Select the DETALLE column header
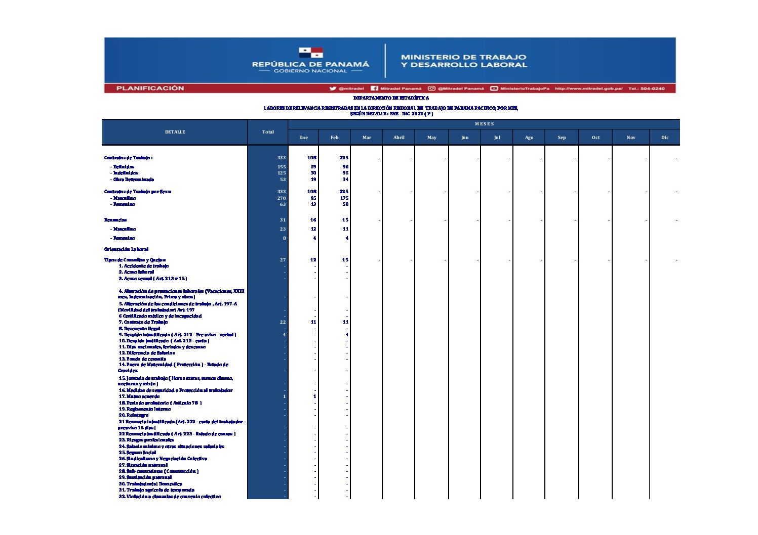 [x=175, y=132]
